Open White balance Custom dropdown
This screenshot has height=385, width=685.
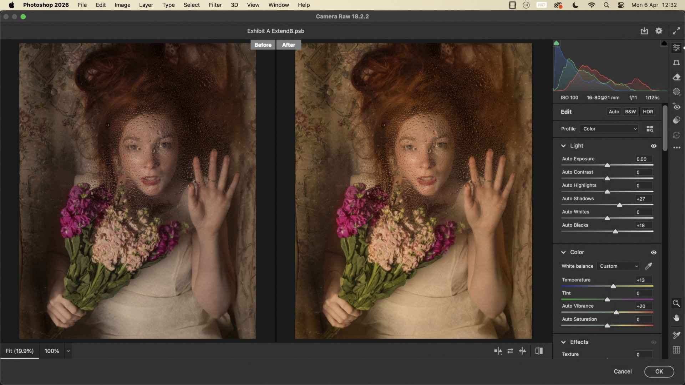619,266
